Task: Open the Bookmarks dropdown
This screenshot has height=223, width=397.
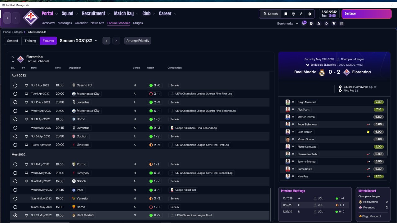Action: pos(288,24)
